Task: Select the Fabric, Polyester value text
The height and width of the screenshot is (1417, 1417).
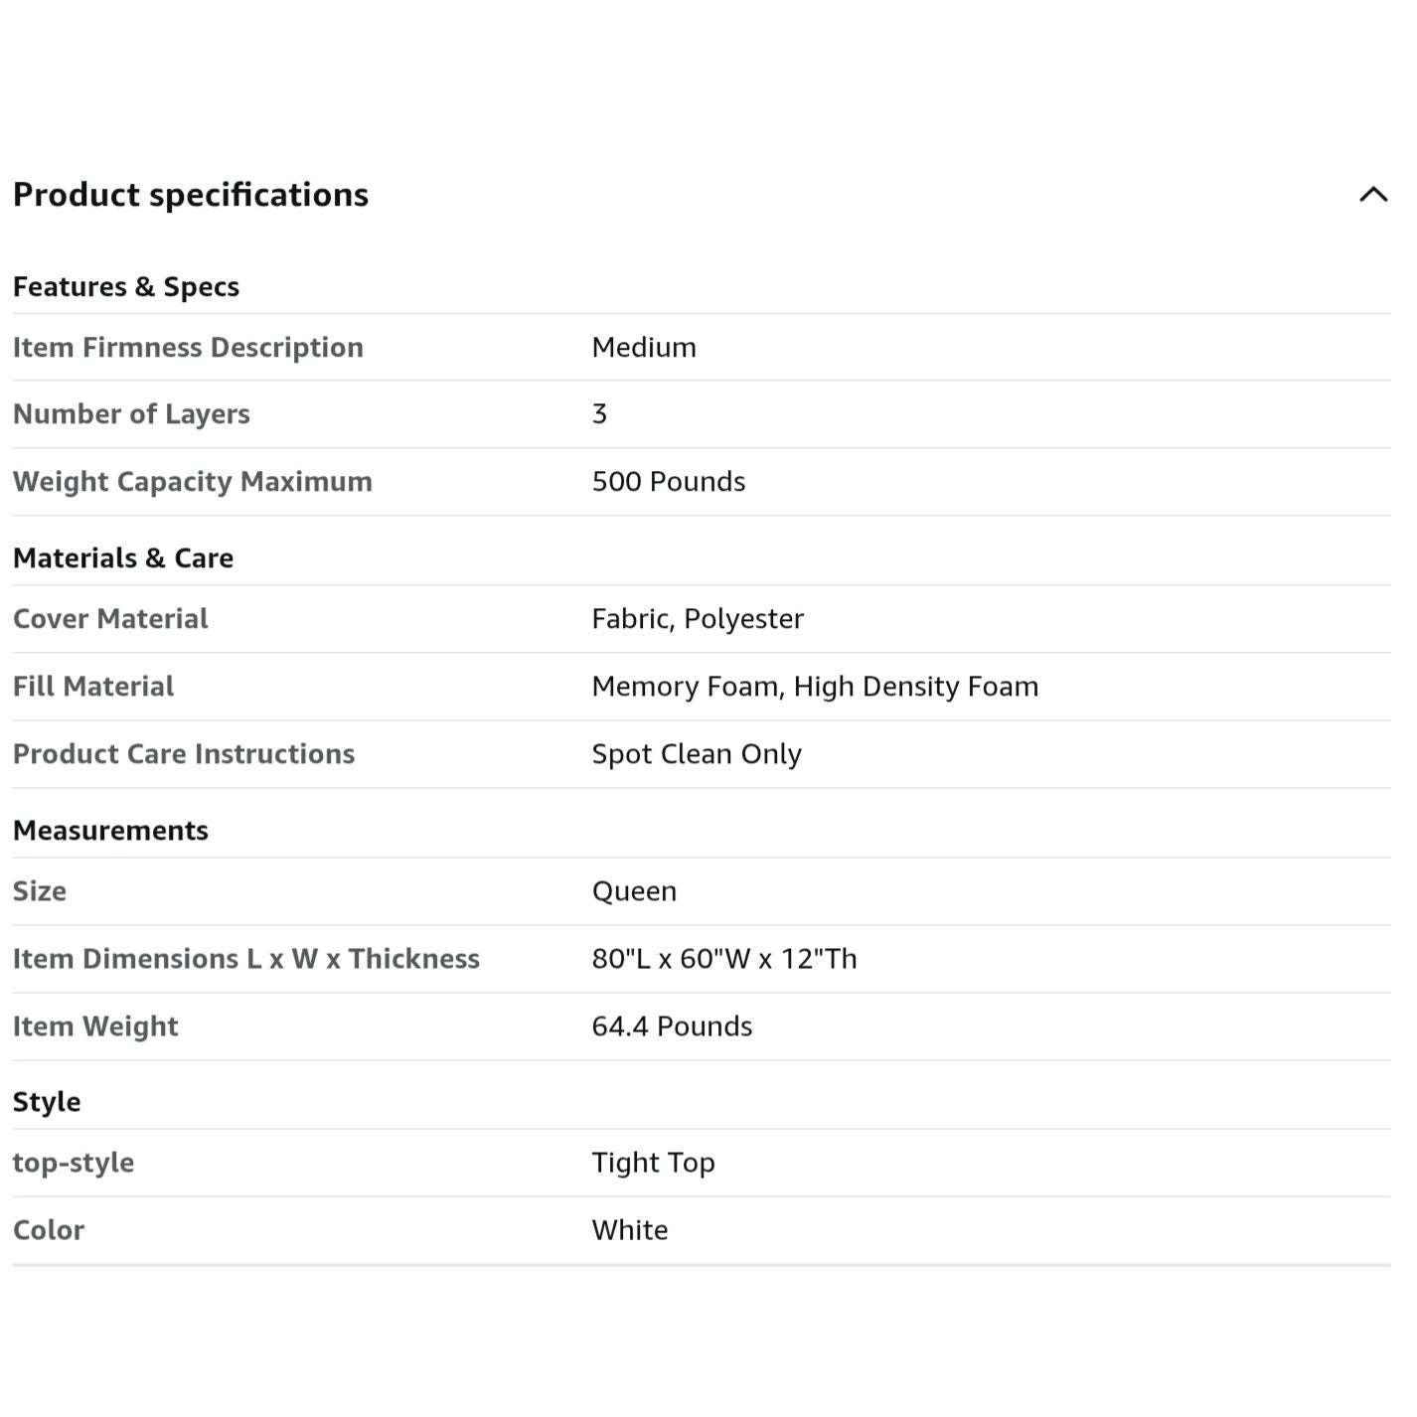Action: (x=698, y=619)
